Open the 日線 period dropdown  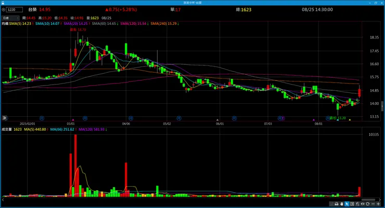10,18
